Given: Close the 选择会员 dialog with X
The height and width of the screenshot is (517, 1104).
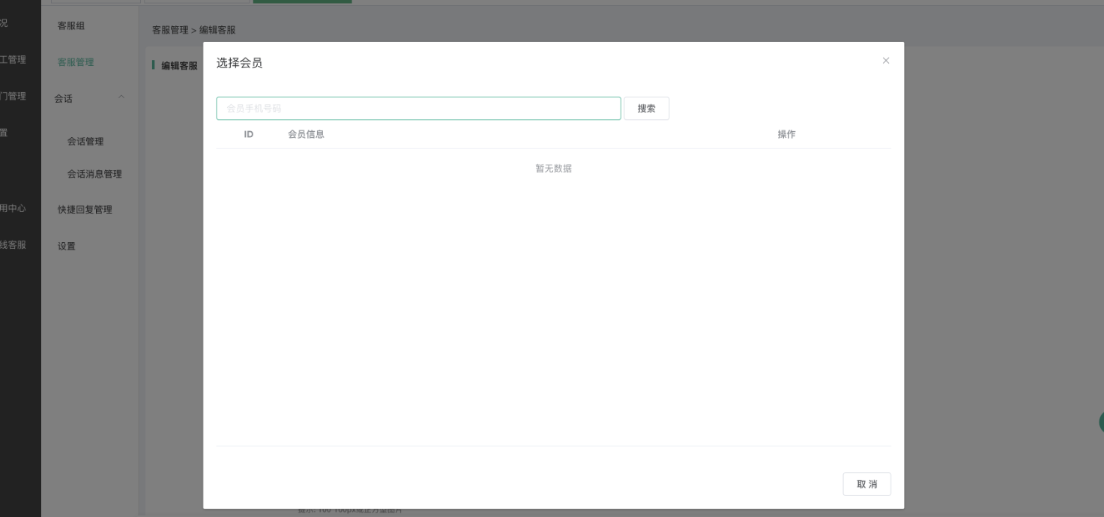Looking at the screenshot, I should tap(886, 61).
